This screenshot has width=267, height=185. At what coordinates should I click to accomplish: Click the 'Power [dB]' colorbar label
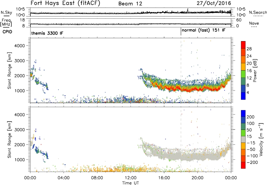pos(255,70)
